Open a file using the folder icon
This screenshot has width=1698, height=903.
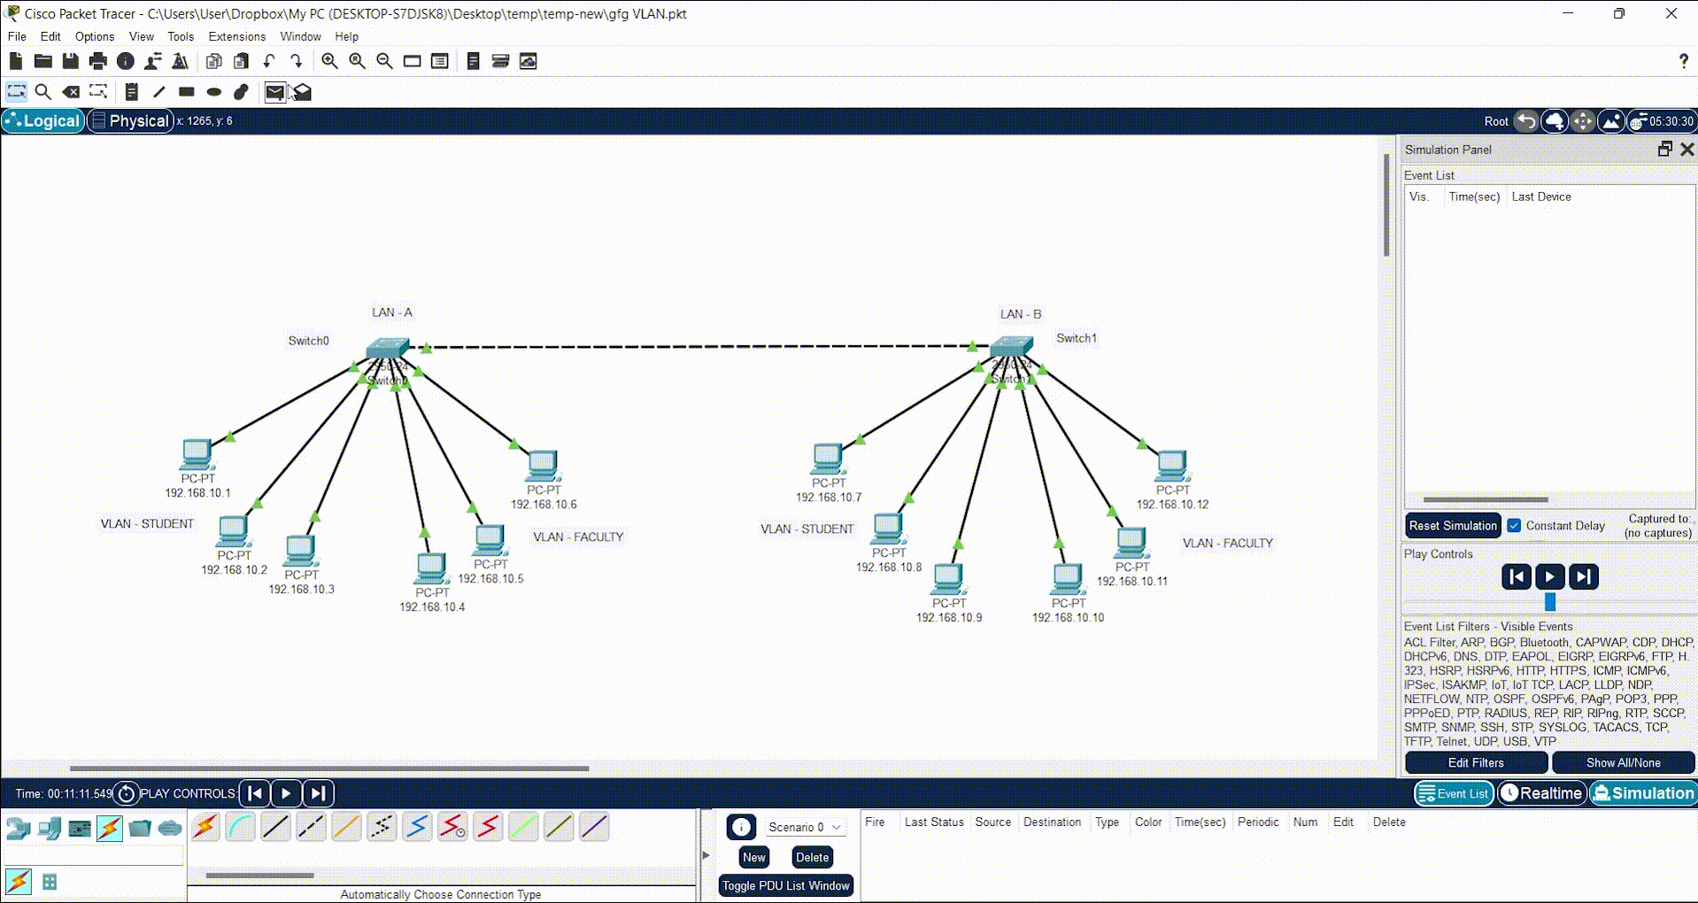tap(43, 61)
